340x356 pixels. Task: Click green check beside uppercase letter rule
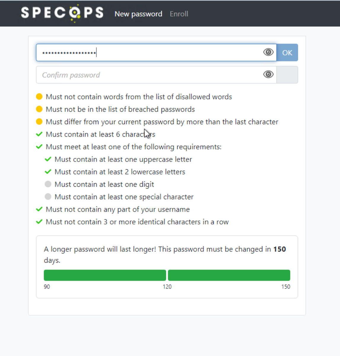tap(48, 159)
